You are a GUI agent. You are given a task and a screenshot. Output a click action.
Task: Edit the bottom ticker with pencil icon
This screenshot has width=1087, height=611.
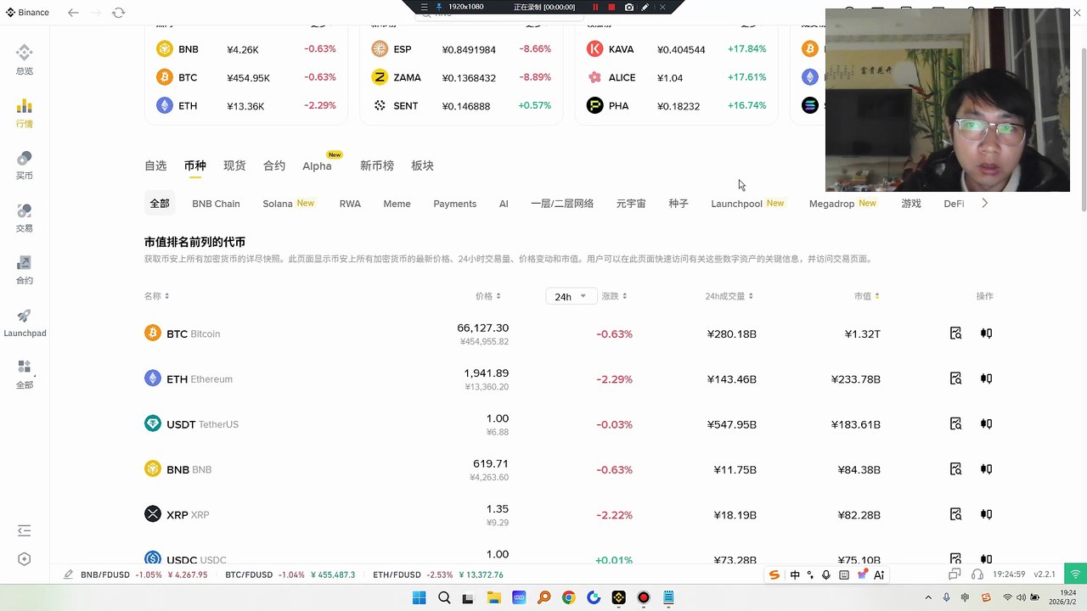[68, 575]
